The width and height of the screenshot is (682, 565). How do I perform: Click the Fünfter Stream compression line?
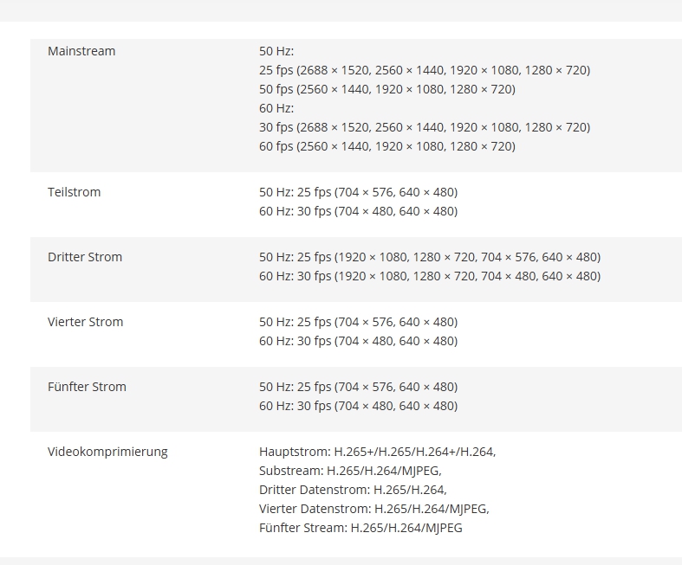360,528
